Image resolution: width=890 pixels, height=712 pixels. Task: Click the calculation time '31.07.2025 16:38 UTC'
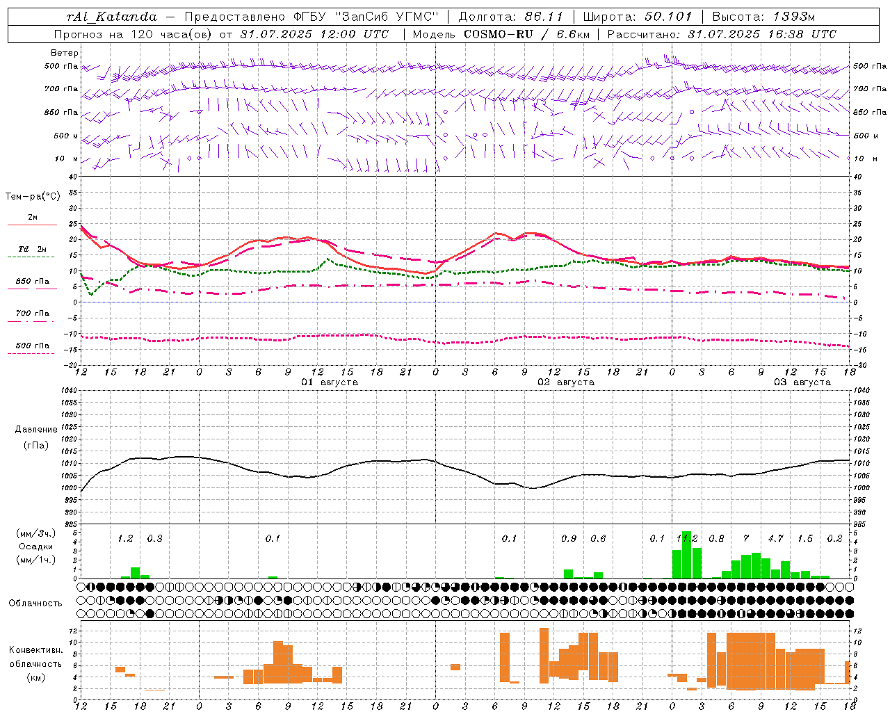tap(762, 34)
